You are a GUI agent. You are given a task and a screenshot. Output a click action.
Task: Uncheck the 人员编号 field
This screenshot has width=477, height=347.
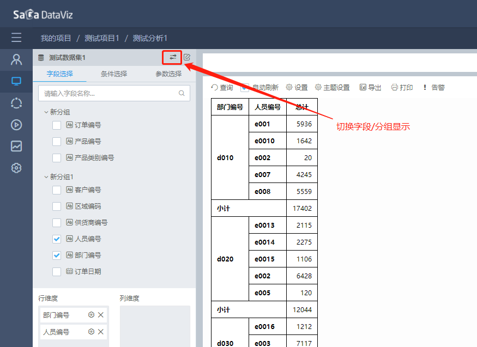[x=57, y=239]
